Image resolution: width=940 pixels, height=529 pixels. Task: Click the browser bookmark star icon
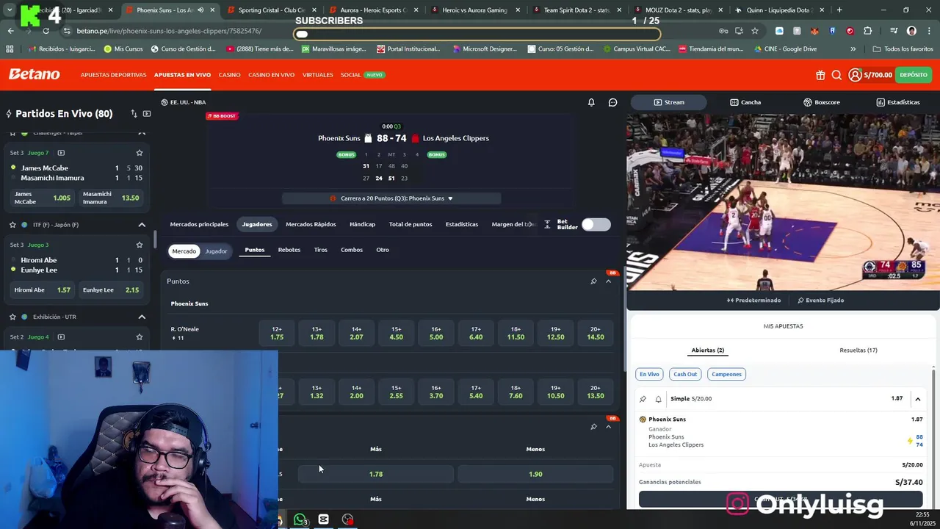click(x=755, y=31)
